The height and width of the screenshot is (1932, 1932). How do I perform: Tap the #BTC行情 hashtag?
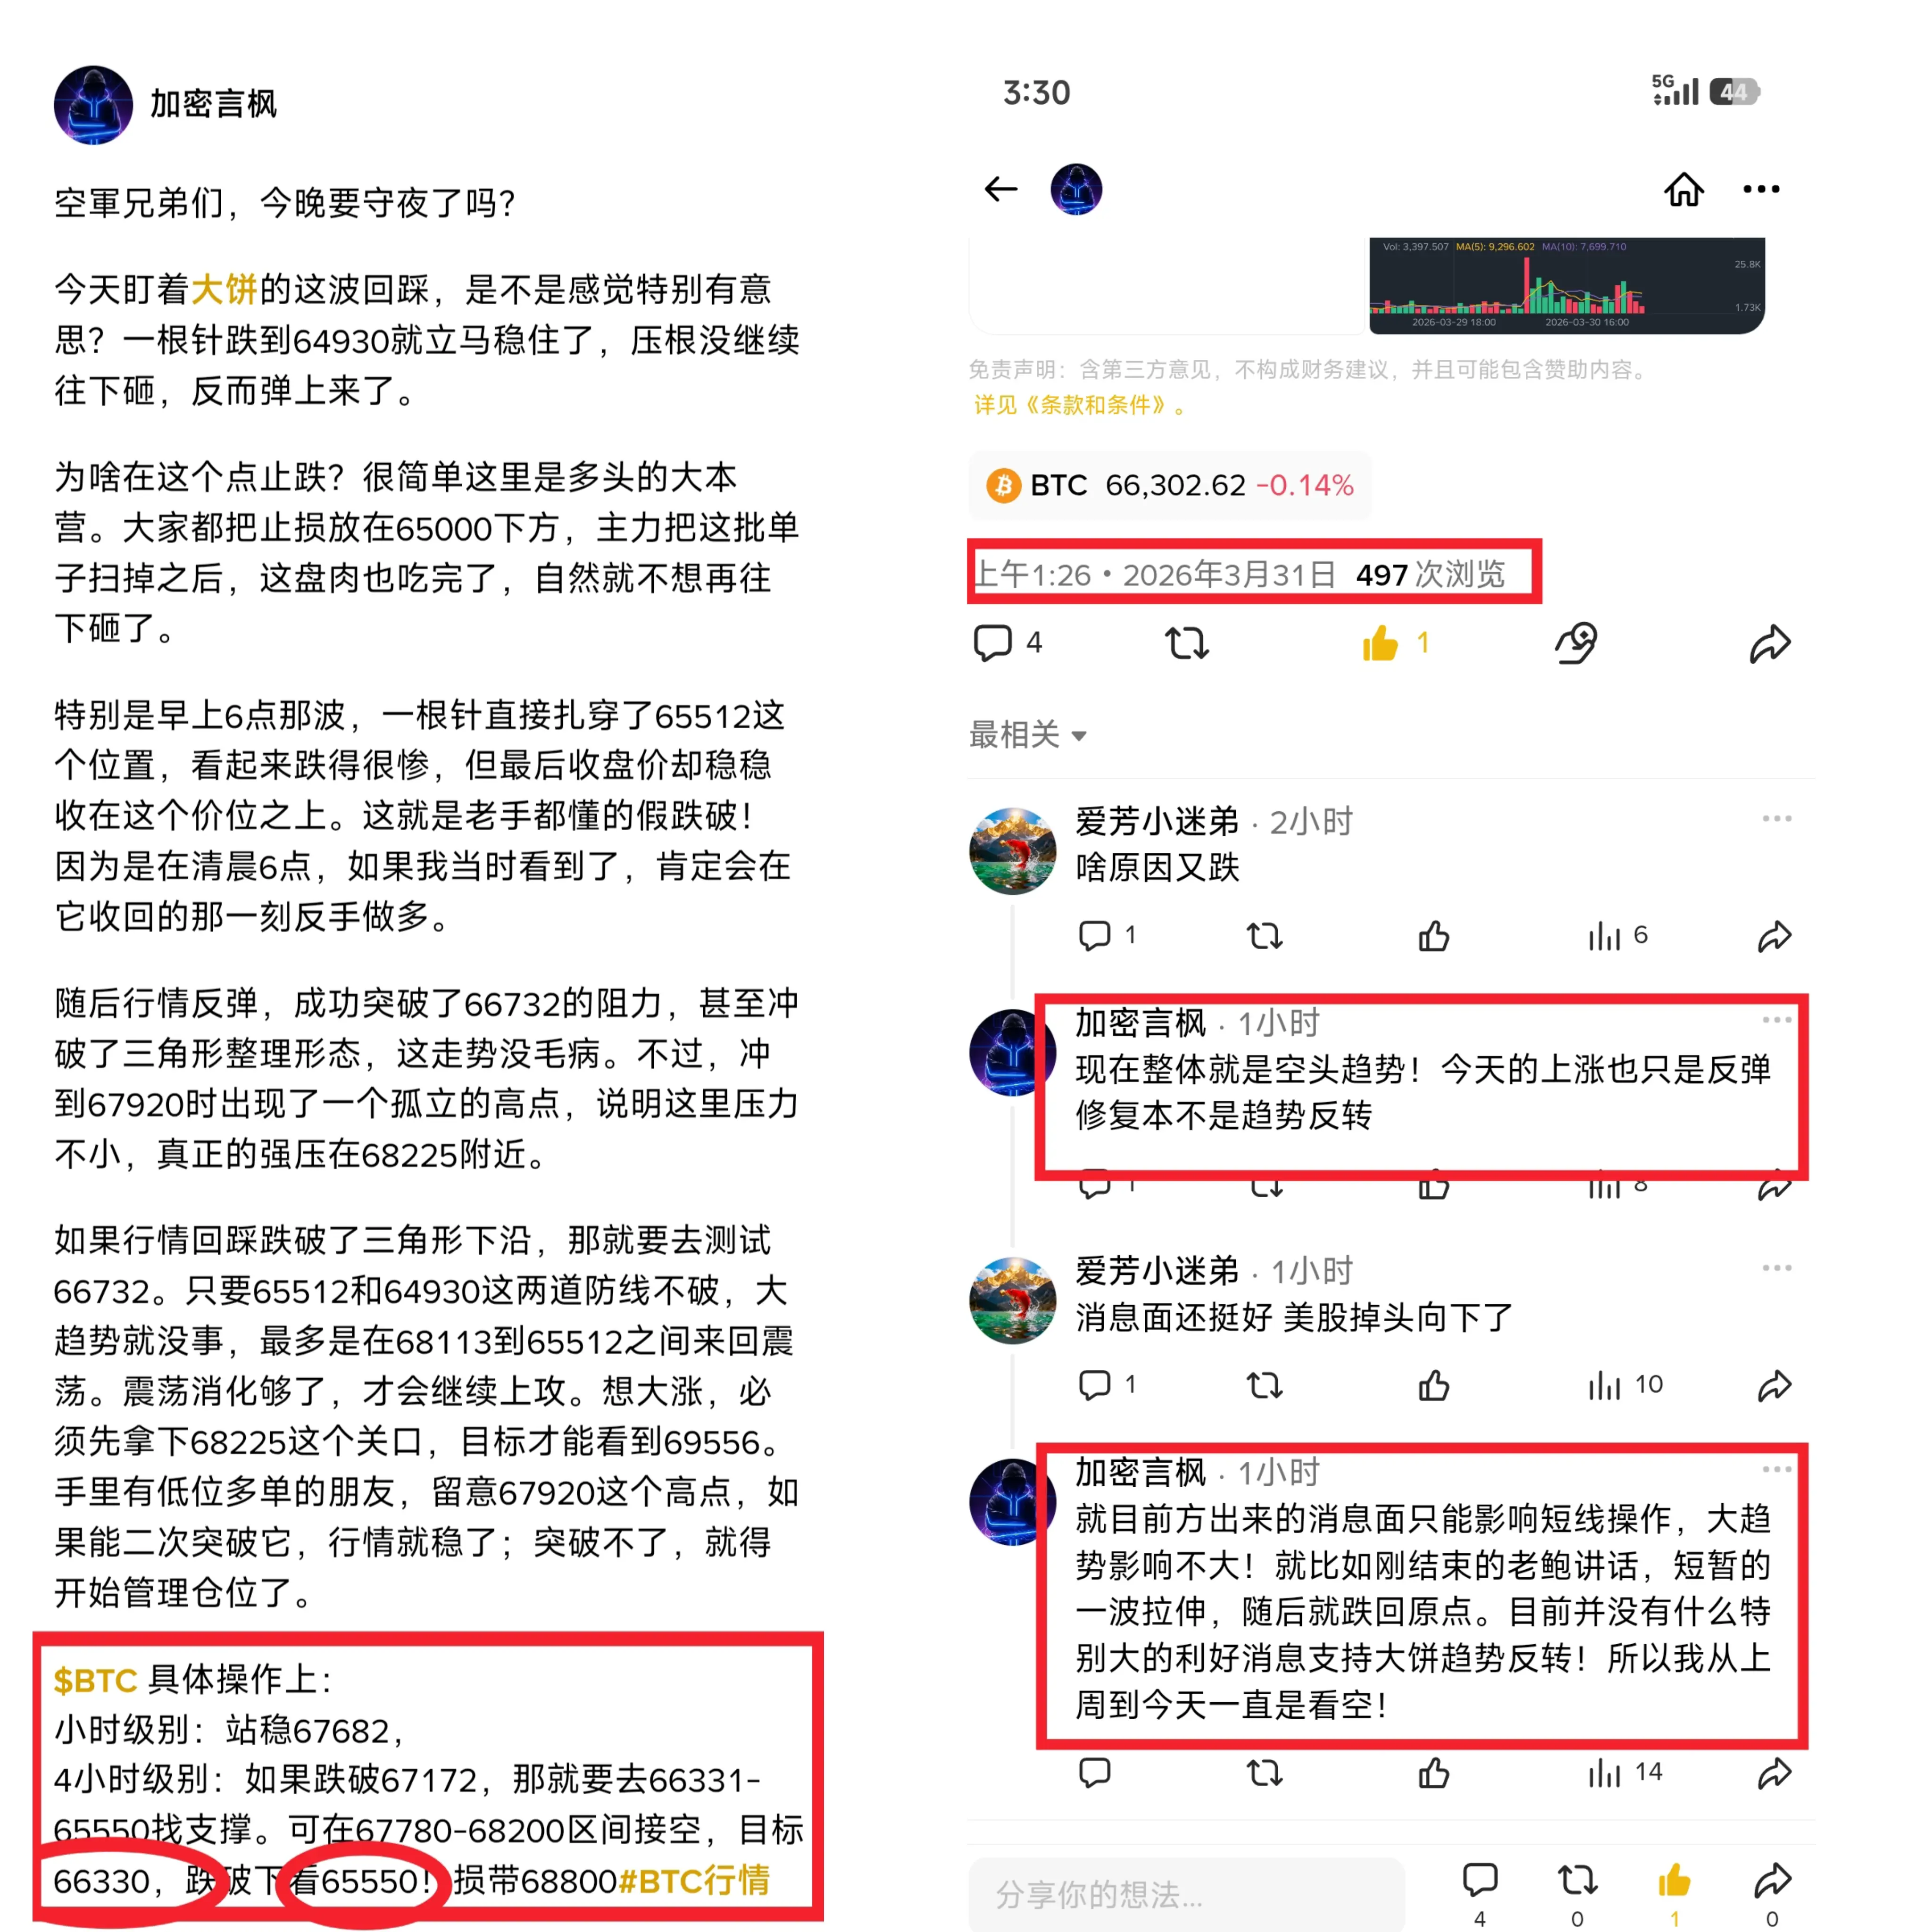coord(694,1880)
